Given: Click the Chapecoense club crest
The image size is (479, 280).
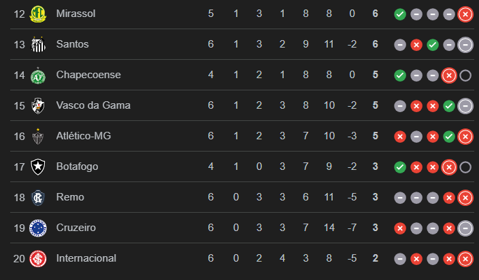Looking at the screenshot, I should [x=37, y=75].
